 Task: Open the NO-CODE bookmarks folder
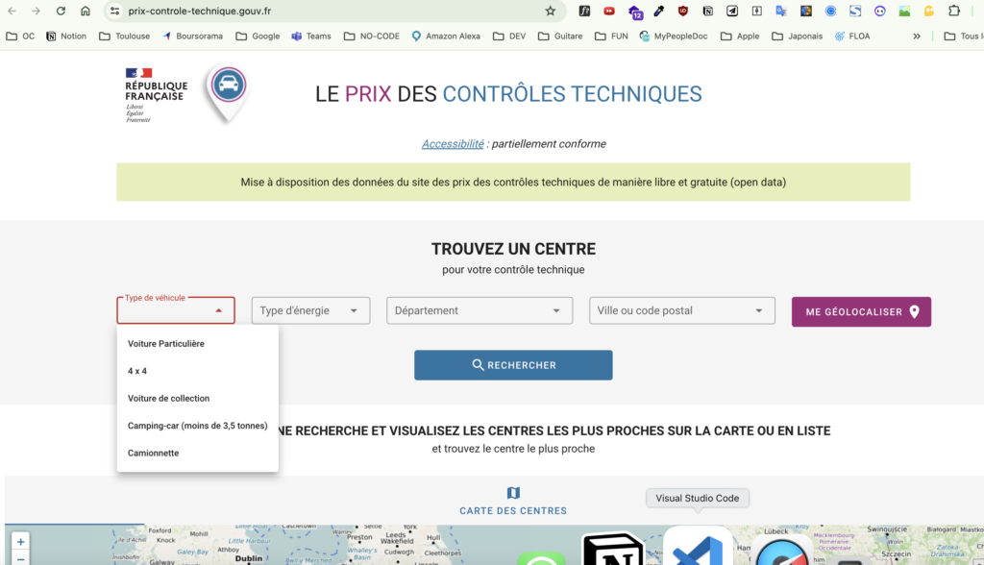tap(372, 37)
